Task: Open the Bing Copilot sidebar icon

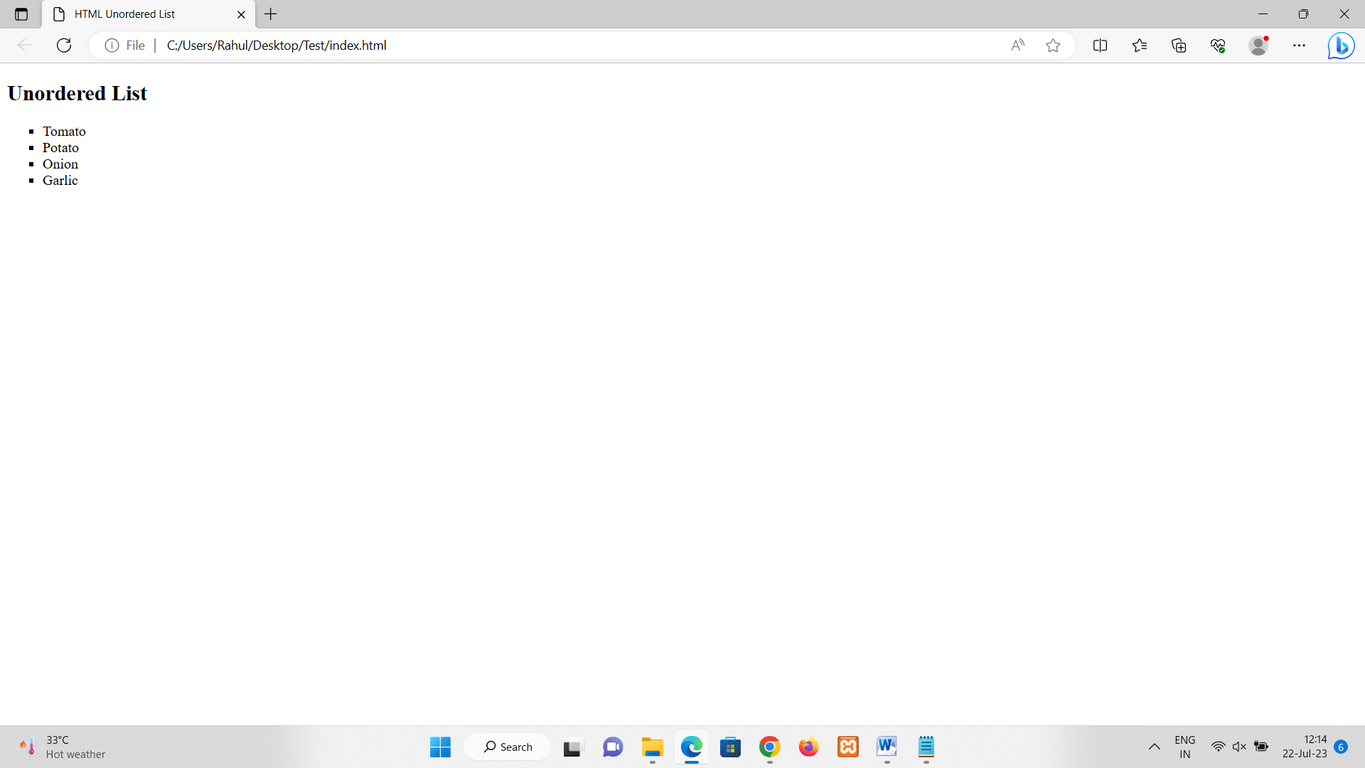Action: 1341,46
